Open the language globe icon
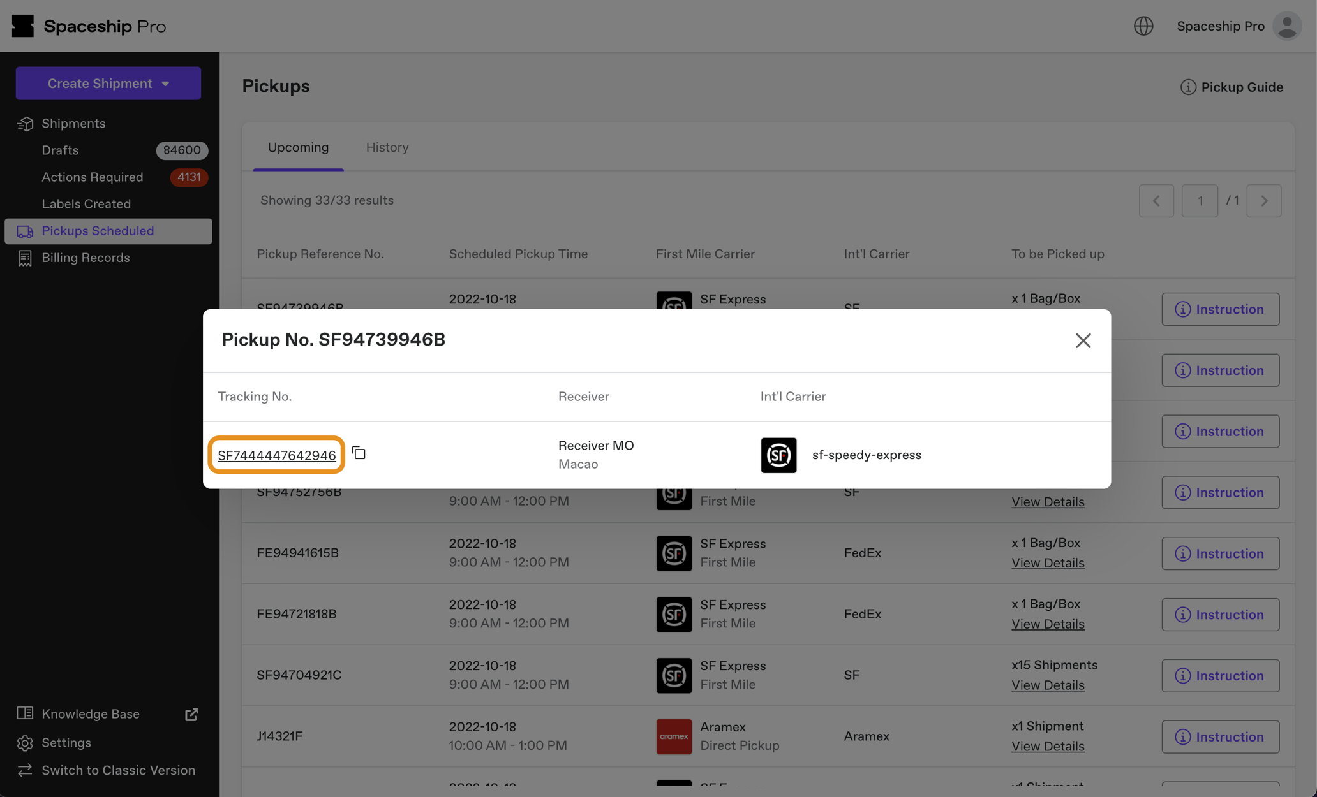1317x797 pixels. click(x=1143, y=26)
